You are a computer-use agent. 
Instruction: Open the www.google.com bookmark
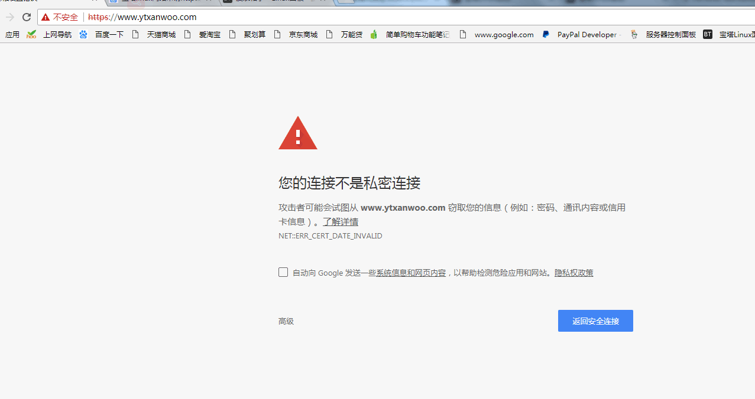tap(504, 34)
